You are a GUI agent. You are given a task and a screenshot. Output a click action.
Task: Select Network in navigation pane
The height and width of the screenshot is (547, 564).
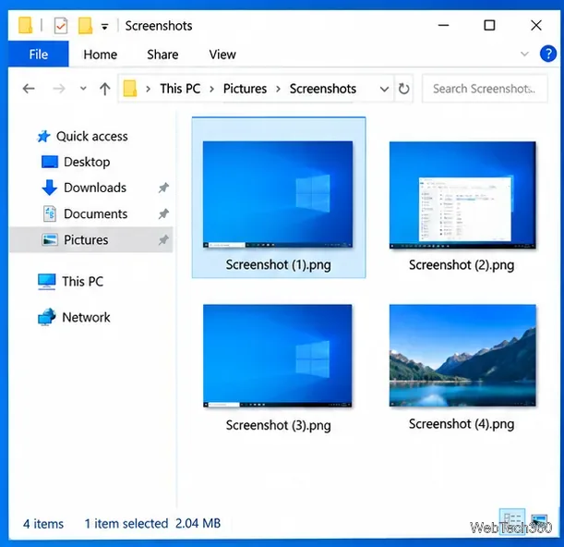(x=87, y=317)
